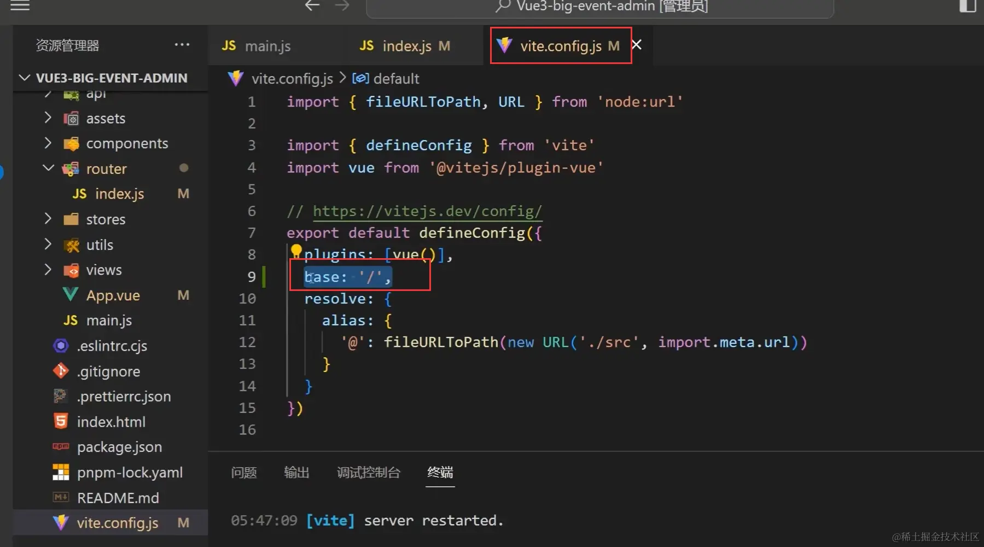
Task: Open the https://vitejs.dev/config/ link
Action: (427, 211)
